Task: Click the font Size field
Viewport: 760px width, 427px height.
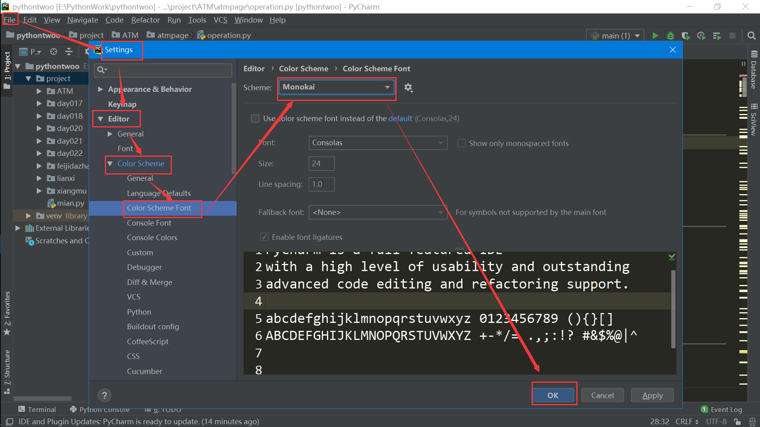Action: point(321,163)
